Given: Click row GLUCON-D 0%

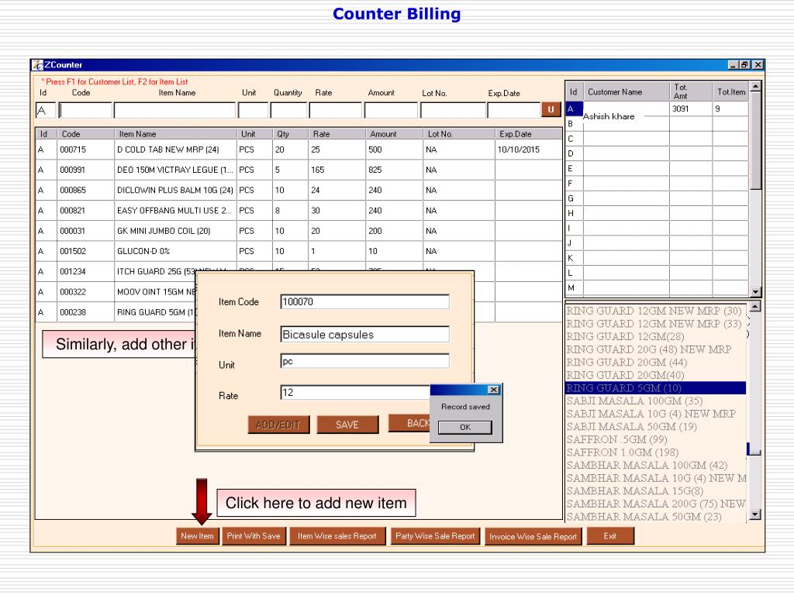Looking at the screenshot, I should (x=299, y=252).
